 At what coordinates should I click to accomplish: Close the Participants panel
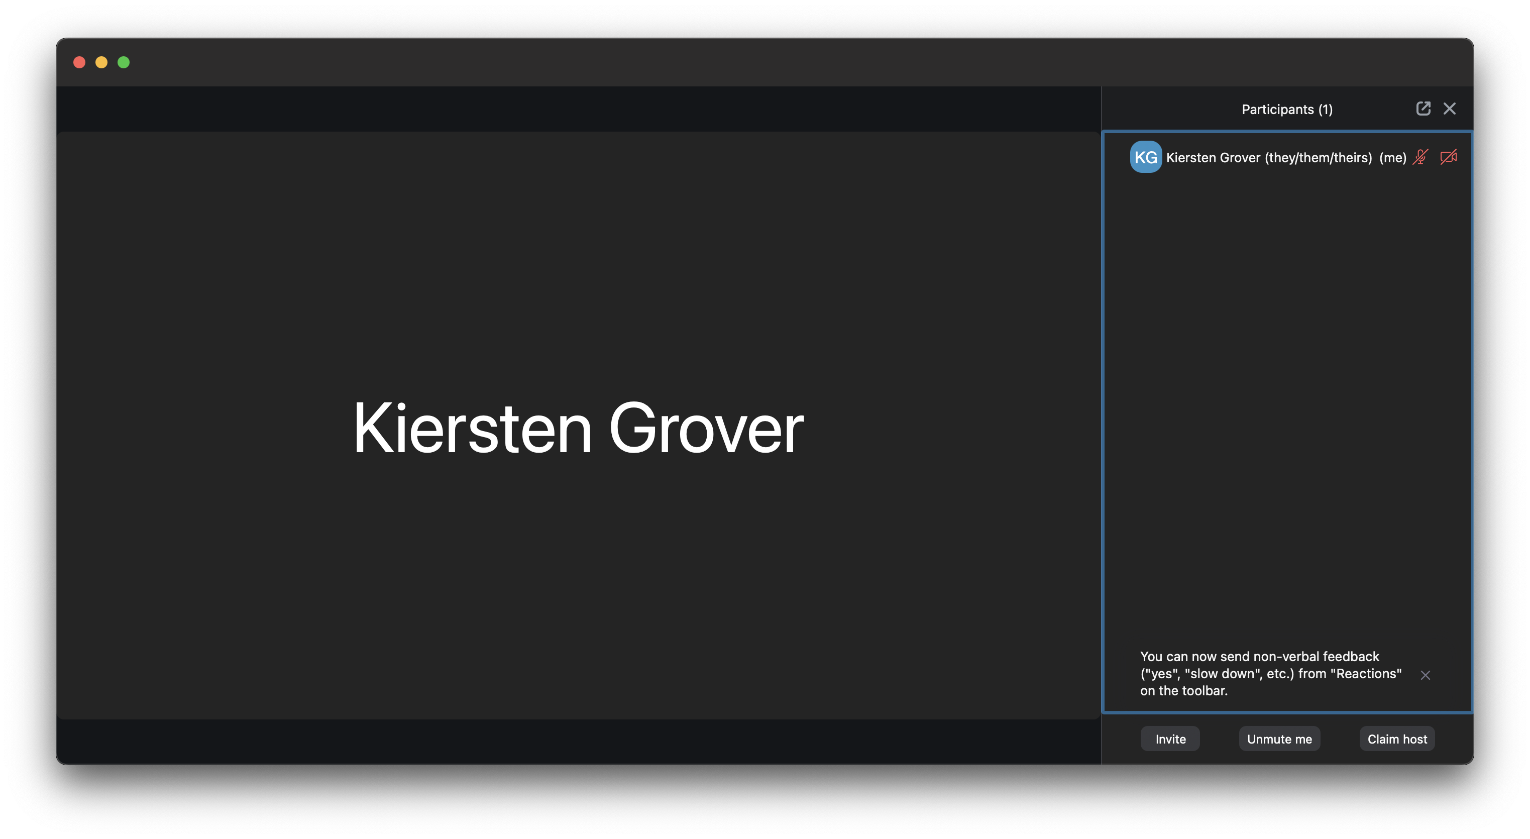click(1449, 108)
